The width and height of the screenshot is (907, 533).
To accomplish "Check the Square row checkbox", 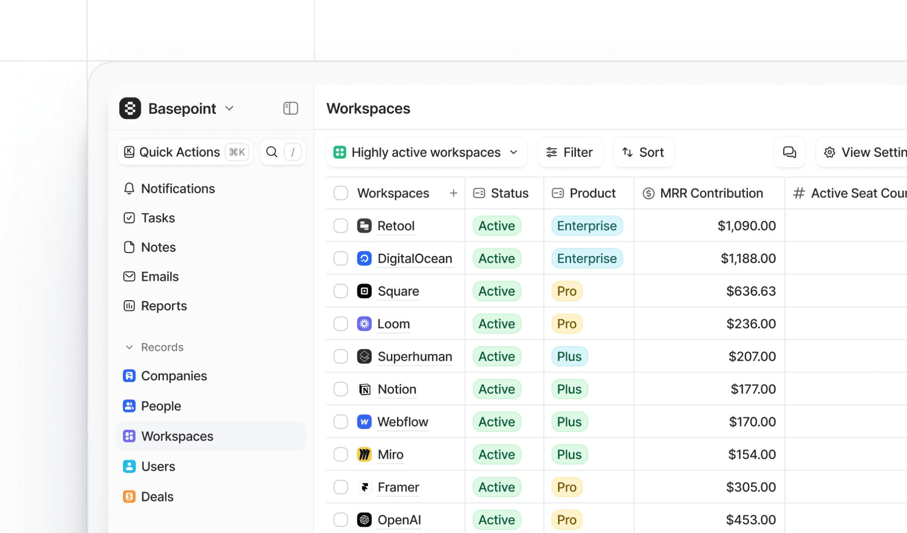I will pos(340,291).
